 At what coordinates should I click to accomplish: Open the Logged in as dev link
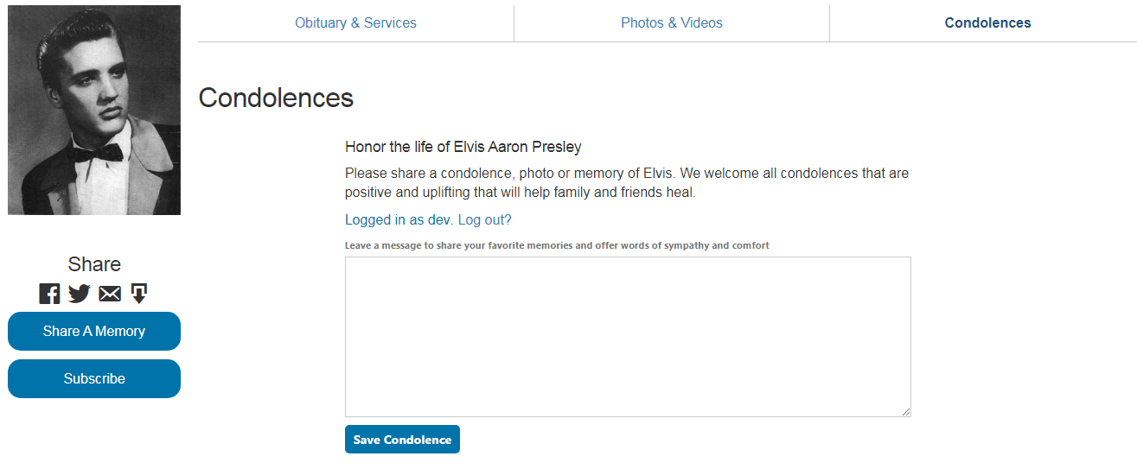pyautogui.click(x=398, y=220)
